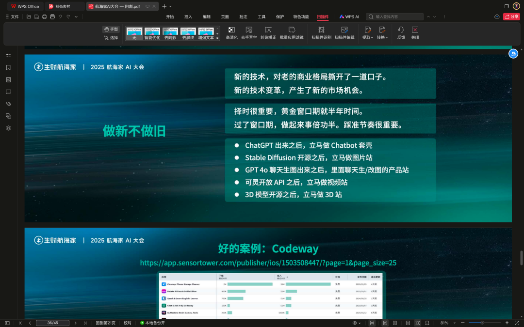Click the zoom slider handle
Viewport: 524px width, 327px height.
[x=482, y=323]
